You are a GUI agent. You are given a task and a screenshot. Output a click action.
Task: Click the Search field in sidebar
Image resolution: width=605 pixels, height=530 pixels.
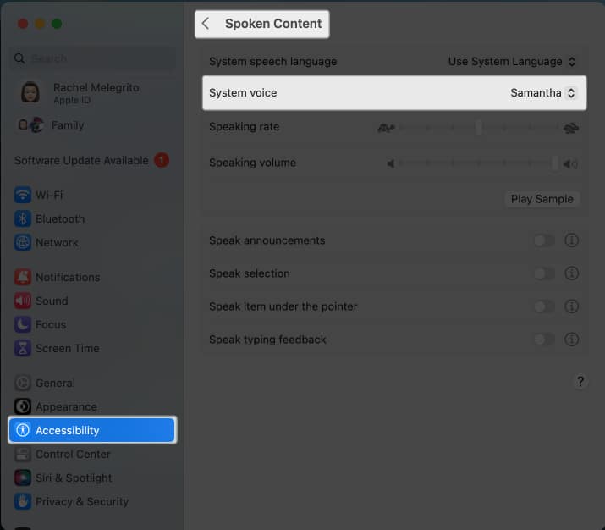tap(93, 58)
